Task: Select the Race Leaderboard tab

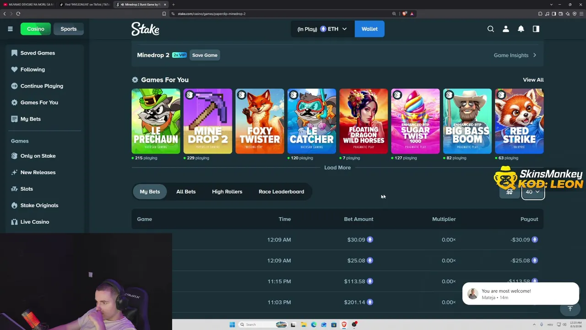Action: 281,192
